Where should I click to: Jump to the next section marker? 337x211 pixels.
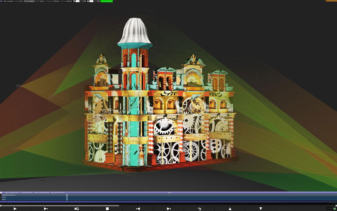coord(168,209)
